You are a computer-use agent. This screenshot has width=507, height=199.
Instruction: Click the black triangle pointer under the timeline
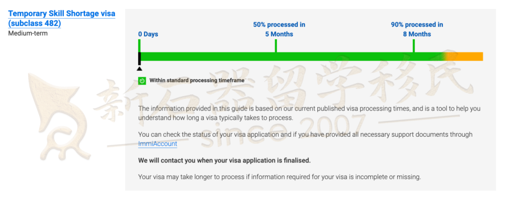[x=139, y=69]
